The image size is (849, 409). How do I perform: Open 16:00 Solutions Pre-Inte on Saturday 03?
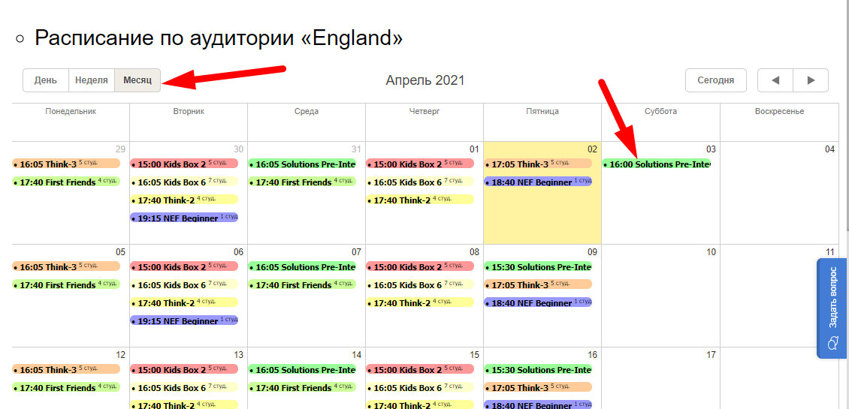point(656,164)
